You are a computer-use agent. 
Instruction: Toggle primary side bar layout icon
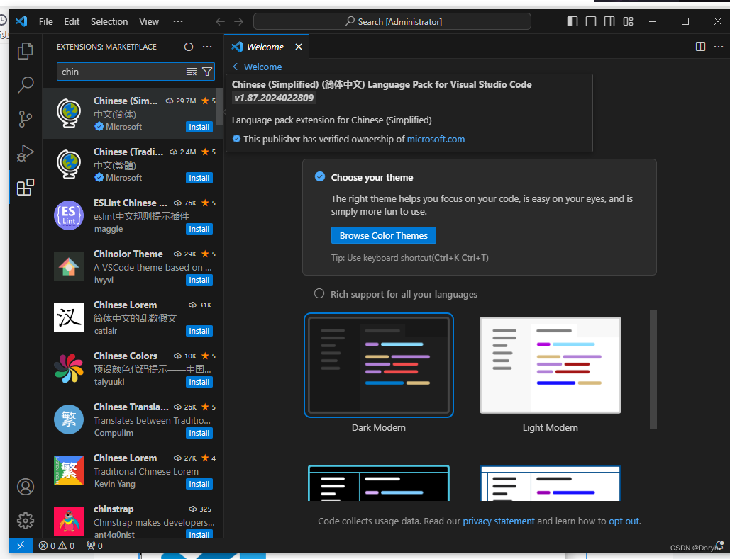point(573,21)
